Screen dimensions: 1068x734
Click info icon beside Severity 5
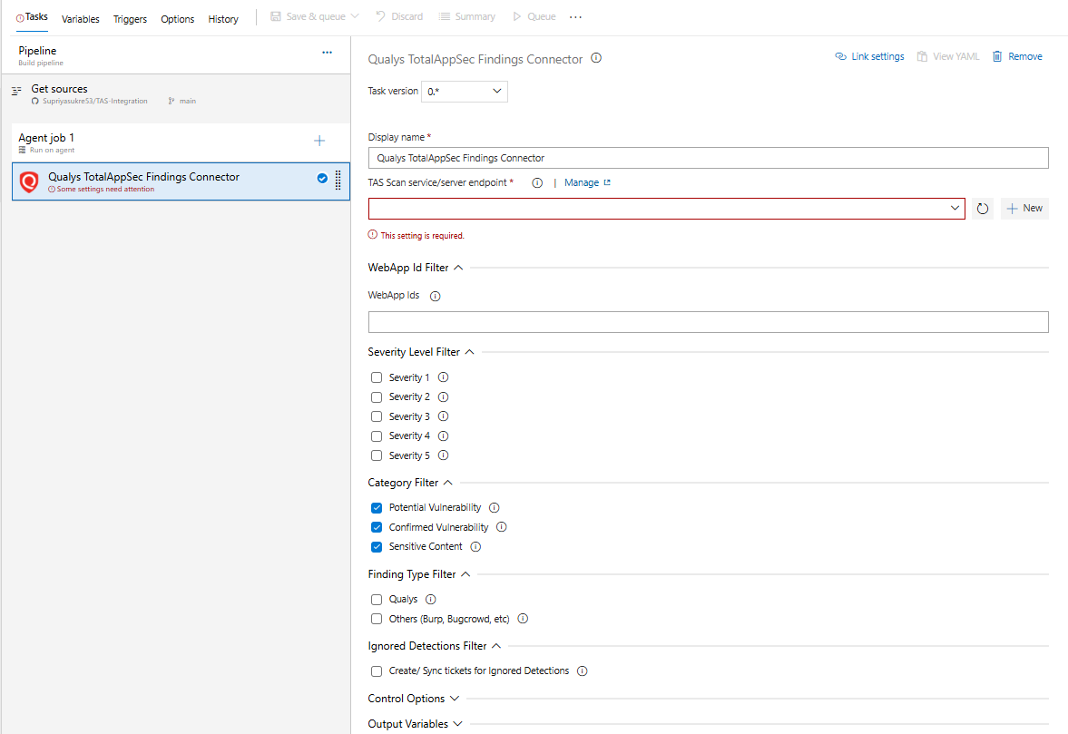click(444, 455)
